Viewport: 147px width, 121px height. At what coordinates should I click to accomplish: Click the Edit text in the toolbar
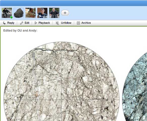[x=27, y=23]
